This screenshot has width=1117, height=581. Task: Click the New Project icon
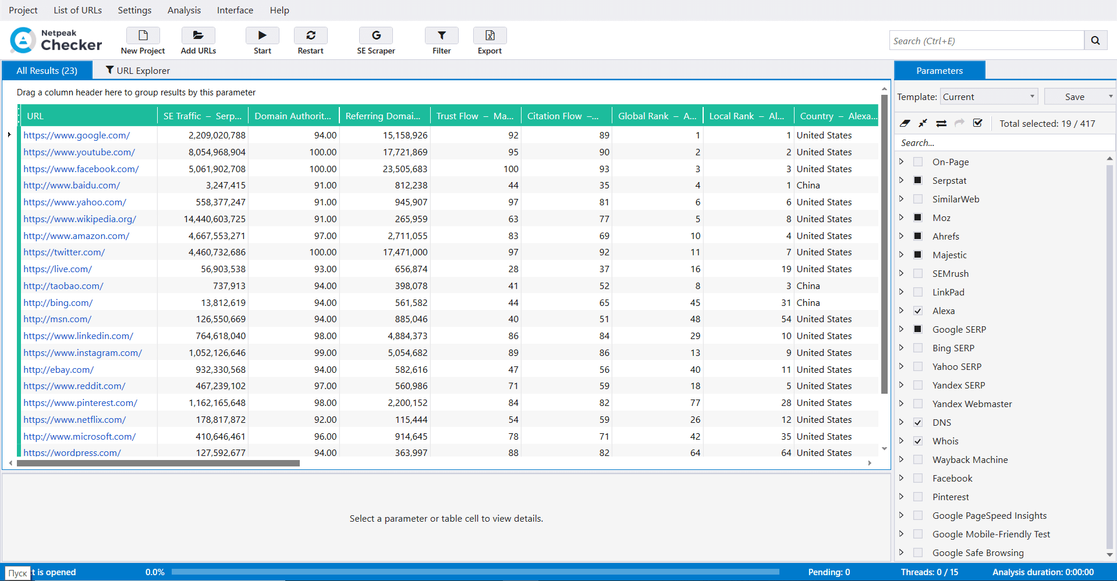pos(143,35)
